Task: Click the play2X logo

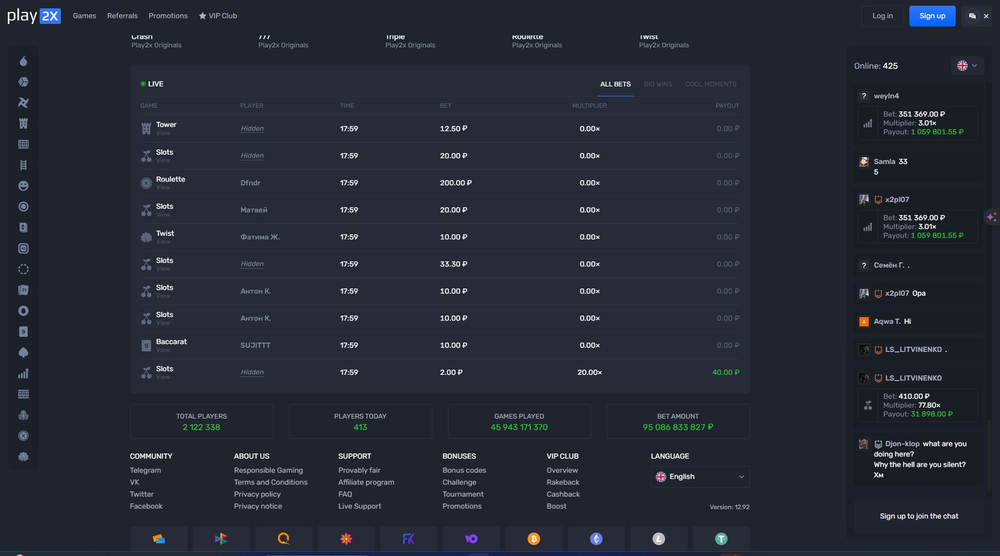Action: [34, 16]
